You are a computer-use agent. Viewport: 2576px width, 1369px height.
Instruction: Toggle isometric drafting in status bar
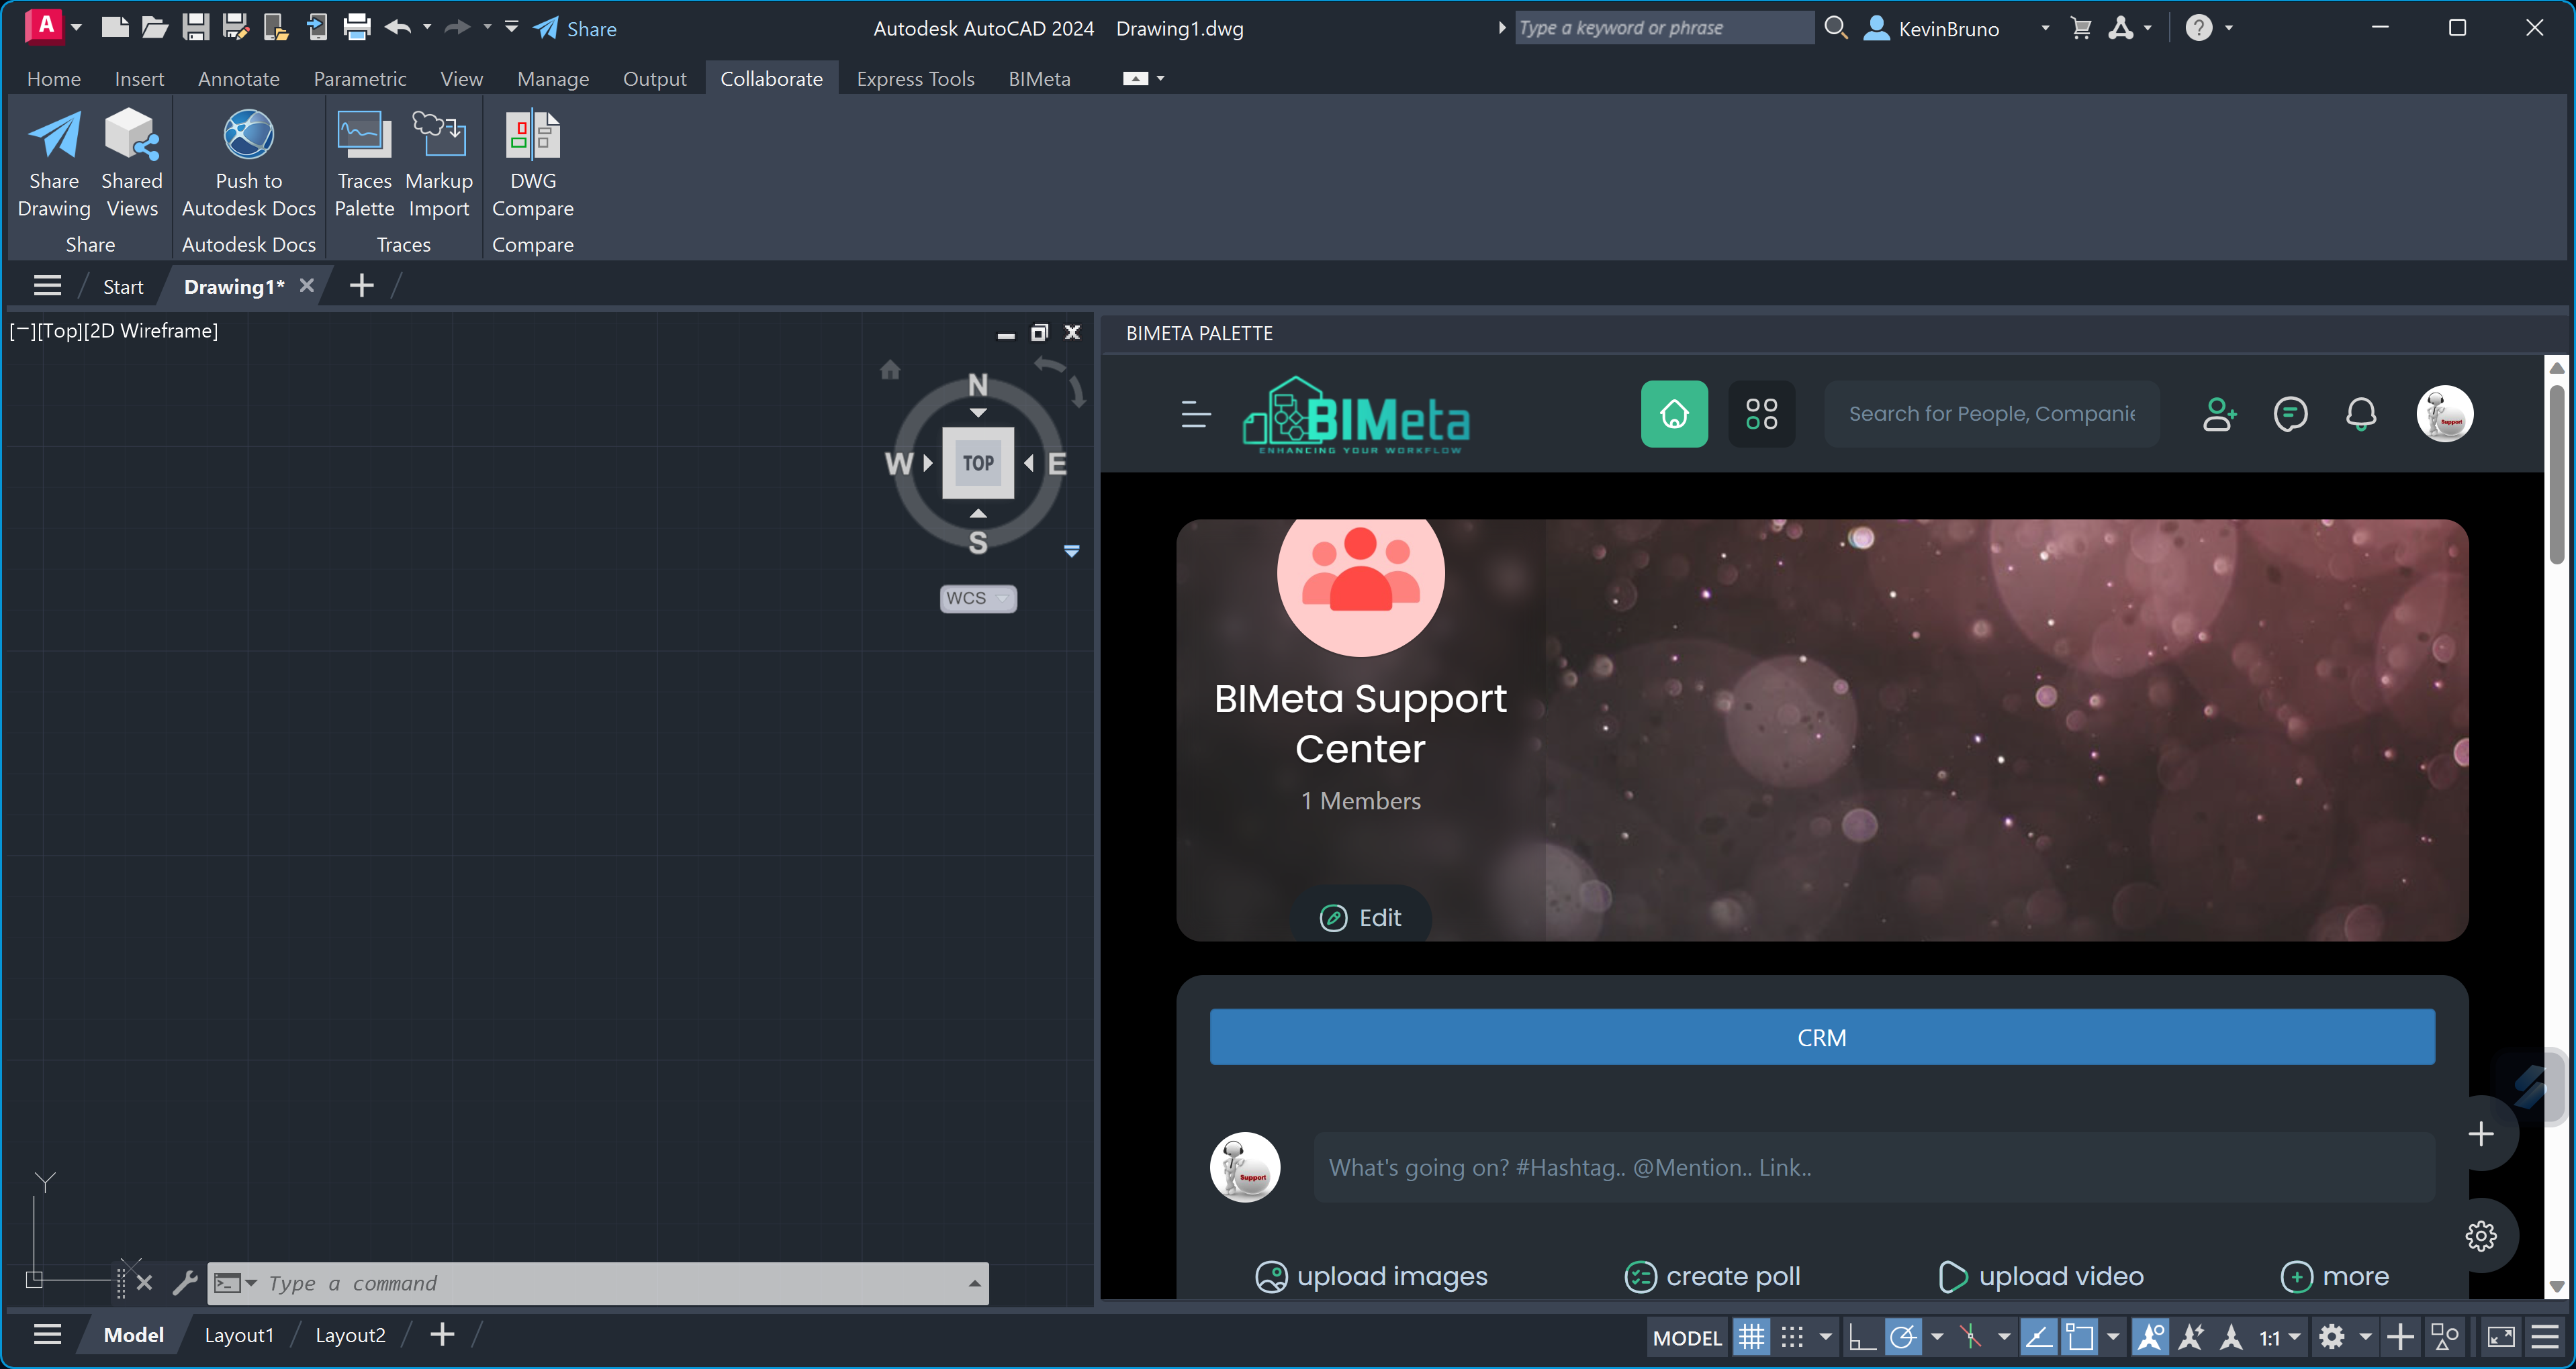(x=1970, y=1337)
